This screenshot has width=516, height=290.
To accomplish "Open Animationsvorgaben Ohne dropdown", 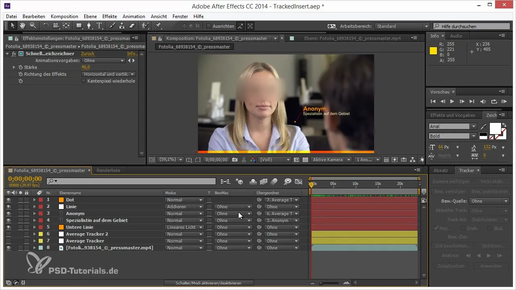I will point(104,60).
